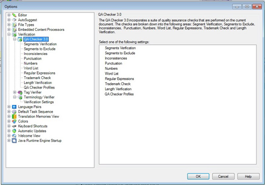Click the Keyboard Shortcuts icon
This screenshot has height=185, width=265.
click(14, 126)
